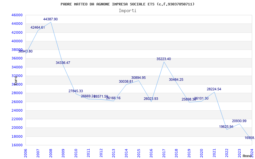Click the 2019 x-axis year label
The height and width of the screenshot is (159, 255).
coord(189,153)
